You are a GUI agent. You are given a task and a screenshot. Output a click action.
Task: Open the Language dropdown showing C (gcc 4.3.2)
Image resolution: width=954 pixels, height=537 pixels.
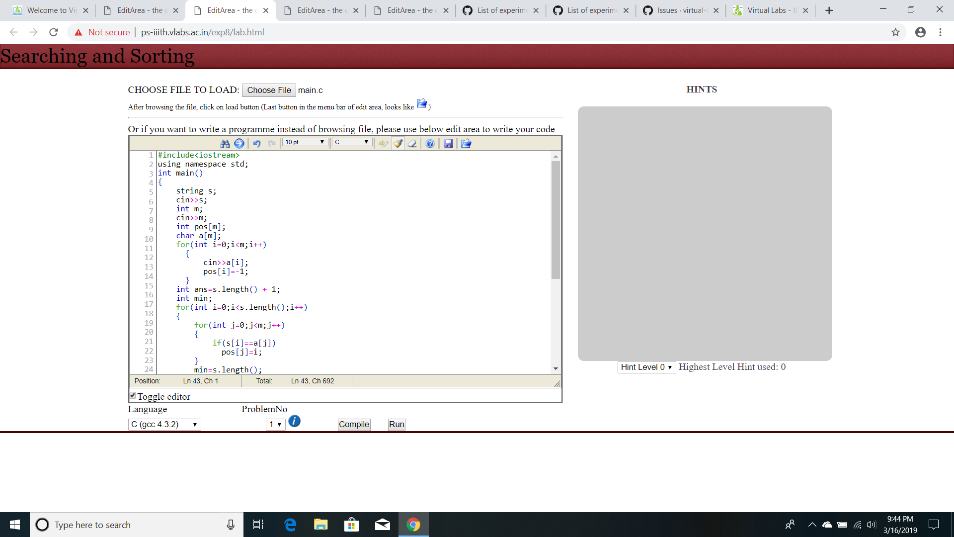pyautogui.click(x=164, y=424)
